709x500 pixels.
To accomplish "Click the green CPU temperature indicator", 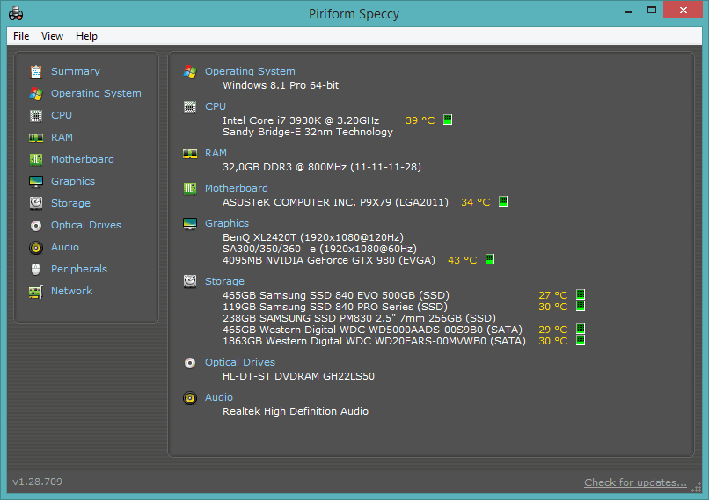I will click(448, 120).
